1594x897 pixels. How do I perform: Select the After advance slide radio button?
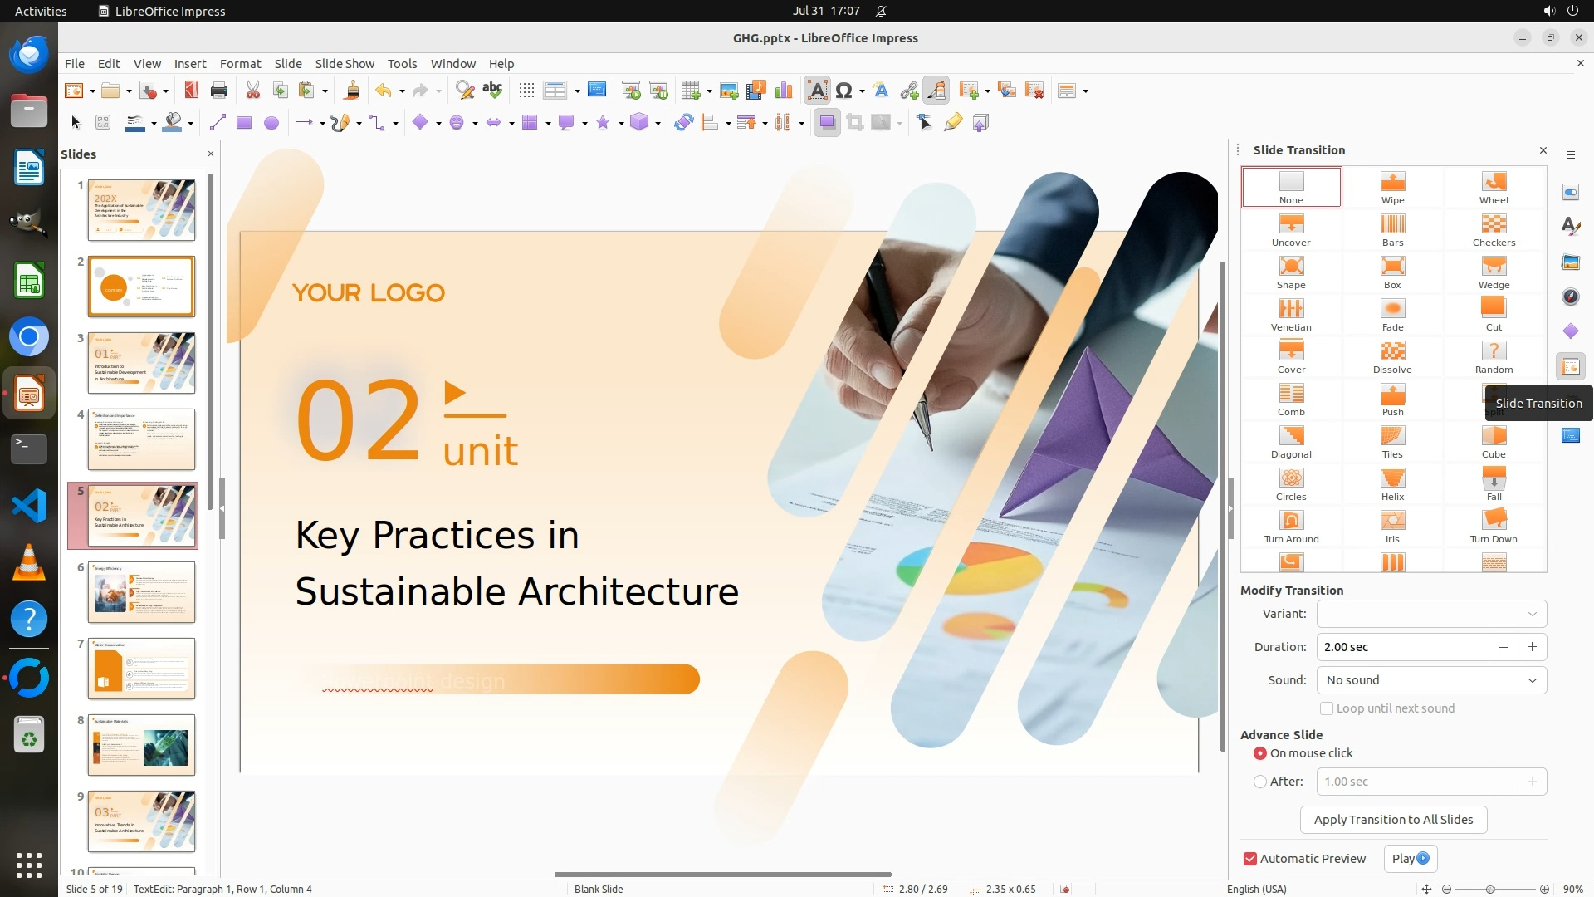click(x=1260, y=782)
